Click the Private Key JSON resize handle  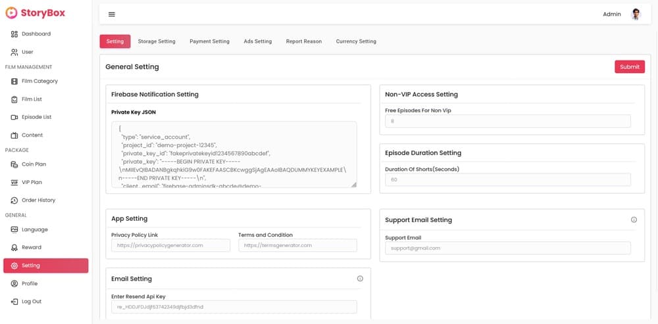pyautogui.click(x=353, y=185)
